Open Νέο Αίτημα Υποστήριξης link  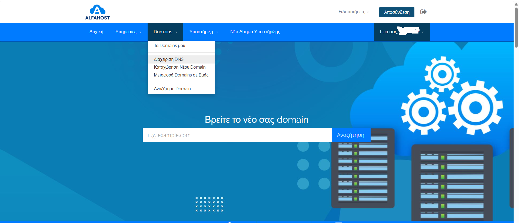click(x=255, y=32)
